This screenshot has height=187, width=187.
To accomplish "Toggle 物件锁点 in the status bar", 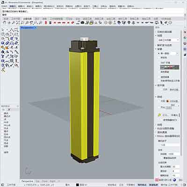I will 142,185.
